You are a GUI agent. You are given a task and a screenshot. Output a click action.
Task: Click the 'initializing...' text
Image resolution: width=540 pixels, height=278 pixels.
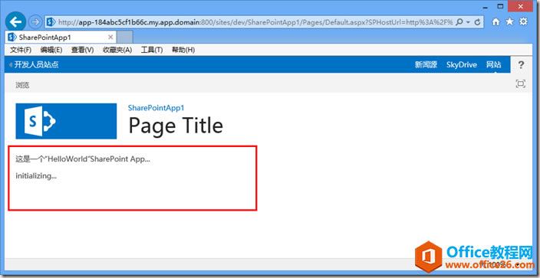coord(36,176)
